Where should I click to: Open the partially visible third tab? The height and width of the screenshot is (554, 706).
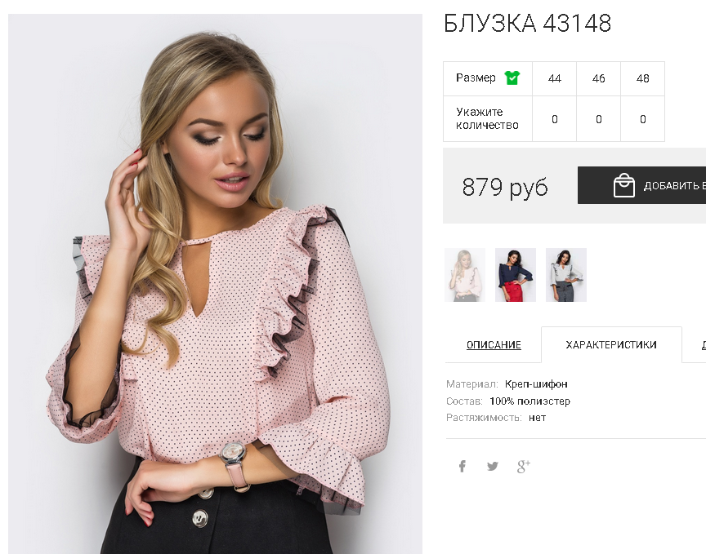(x=695, y=345)
